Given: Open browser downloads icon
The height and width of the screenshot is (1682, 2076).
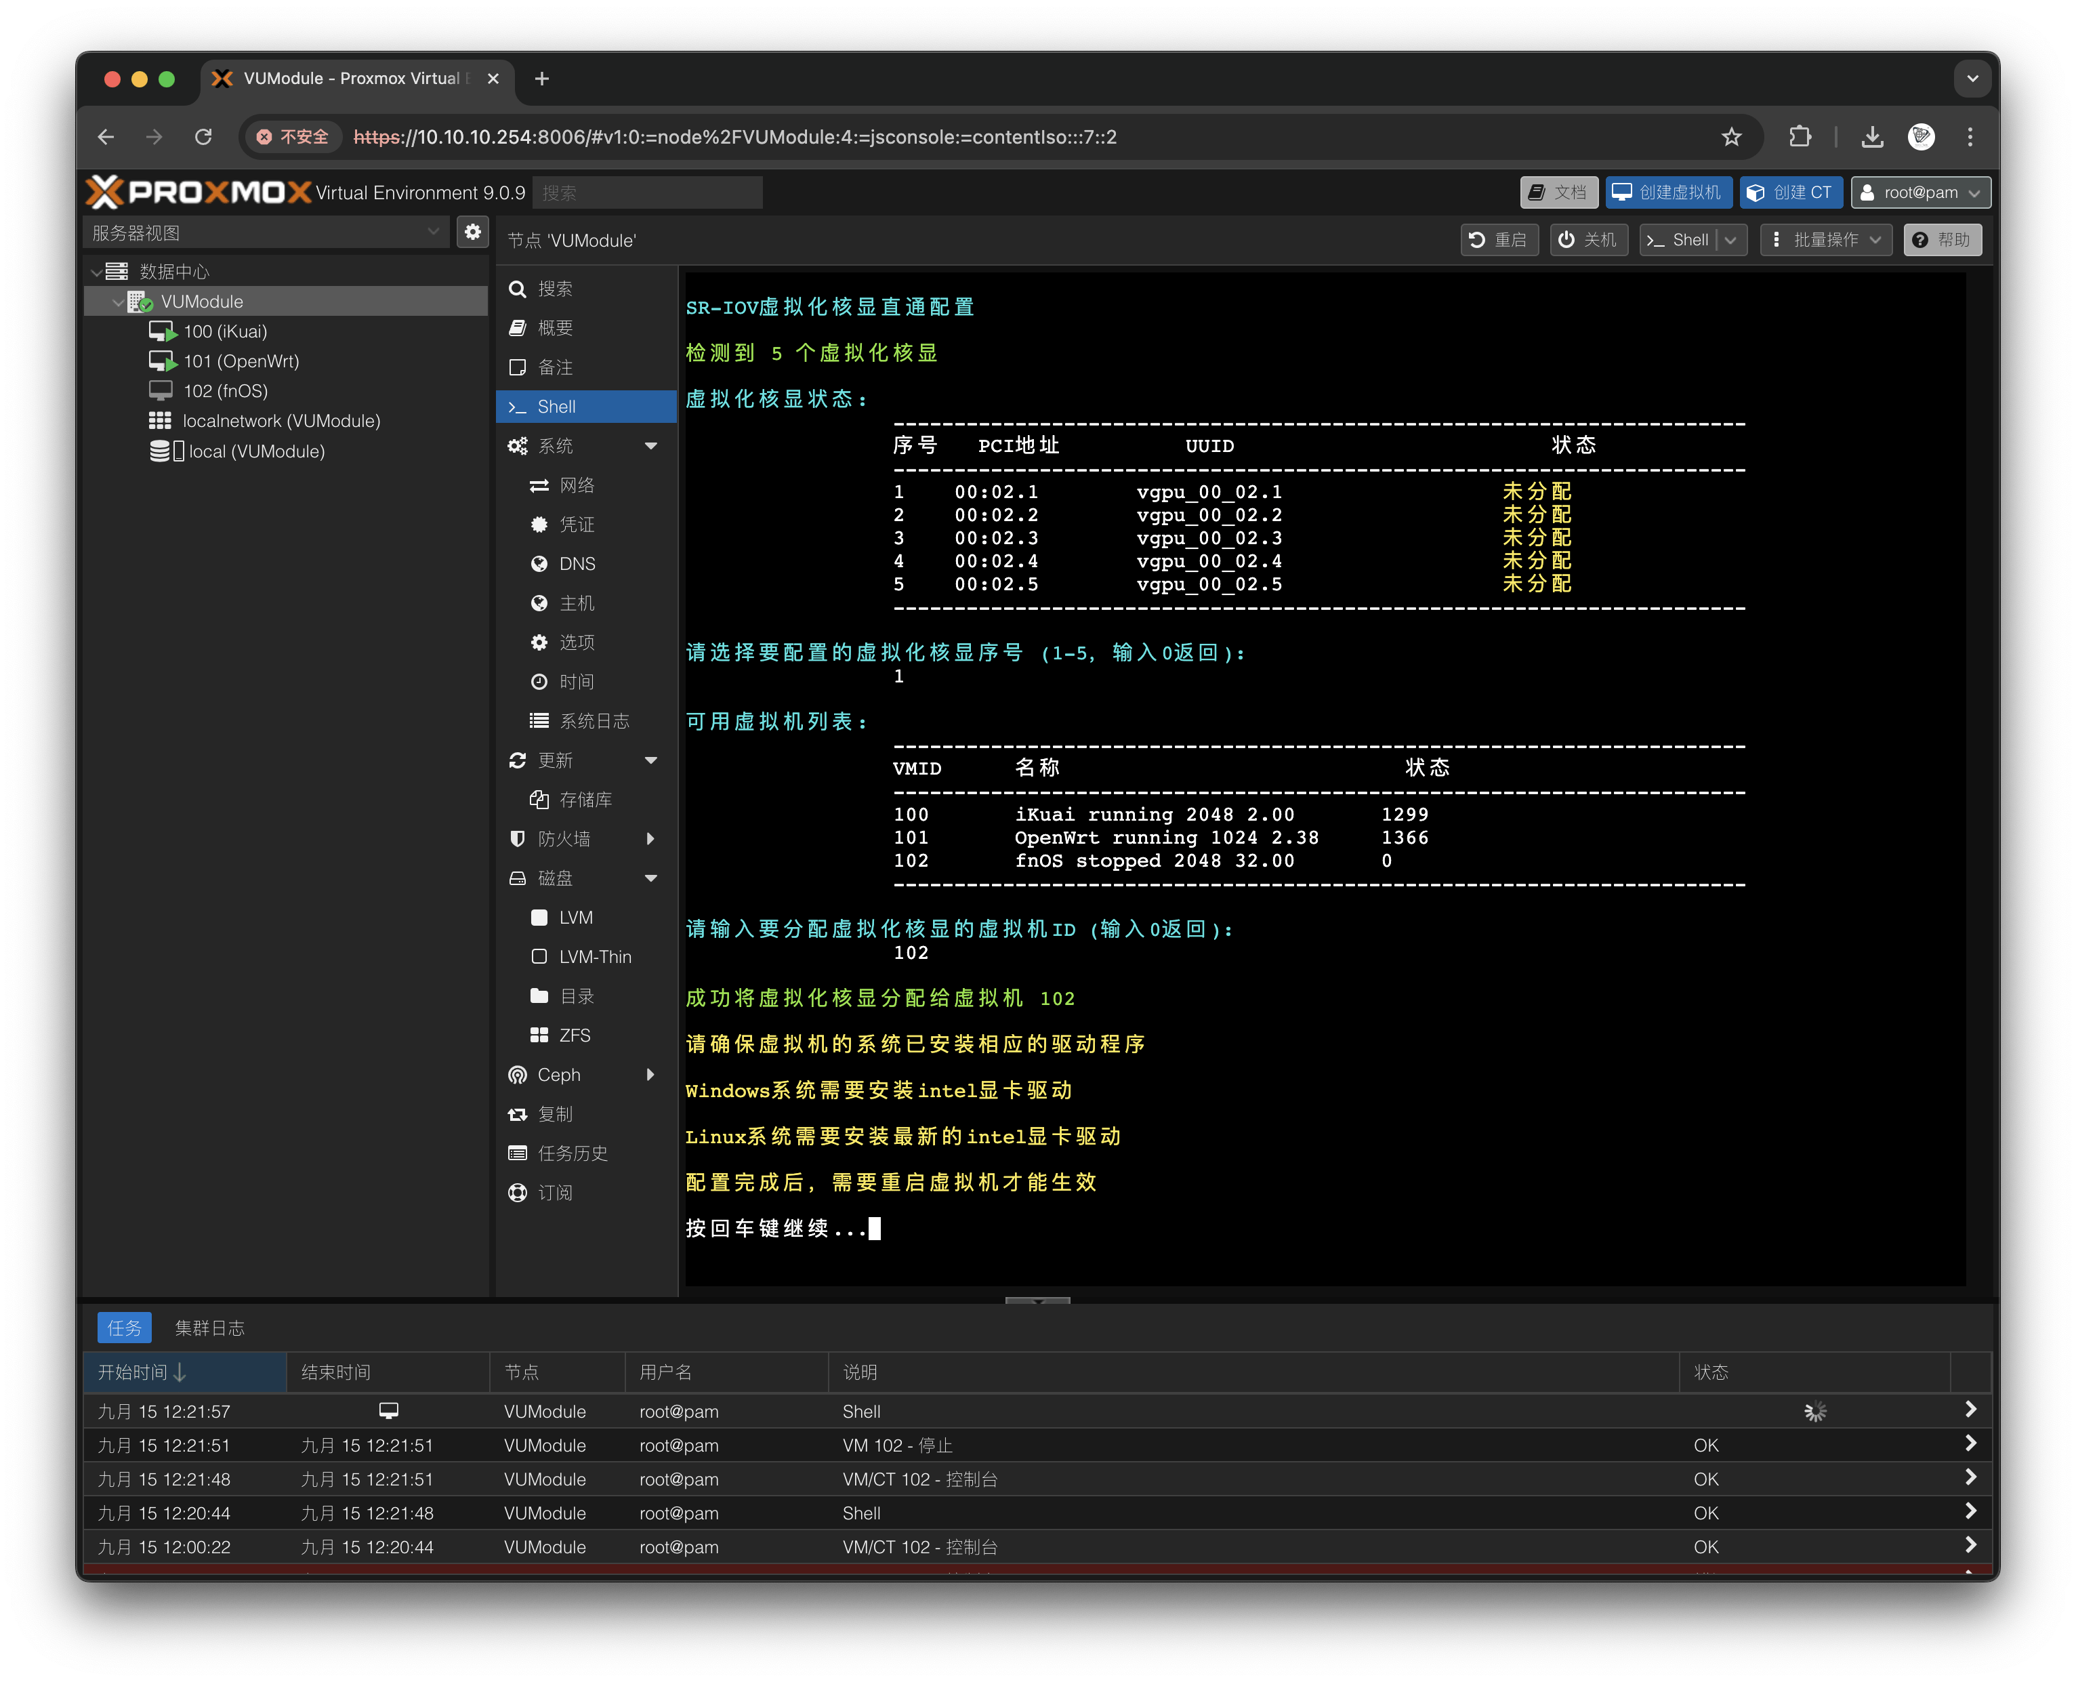Looking at the screenshot, I should [x=1871, y=137].
